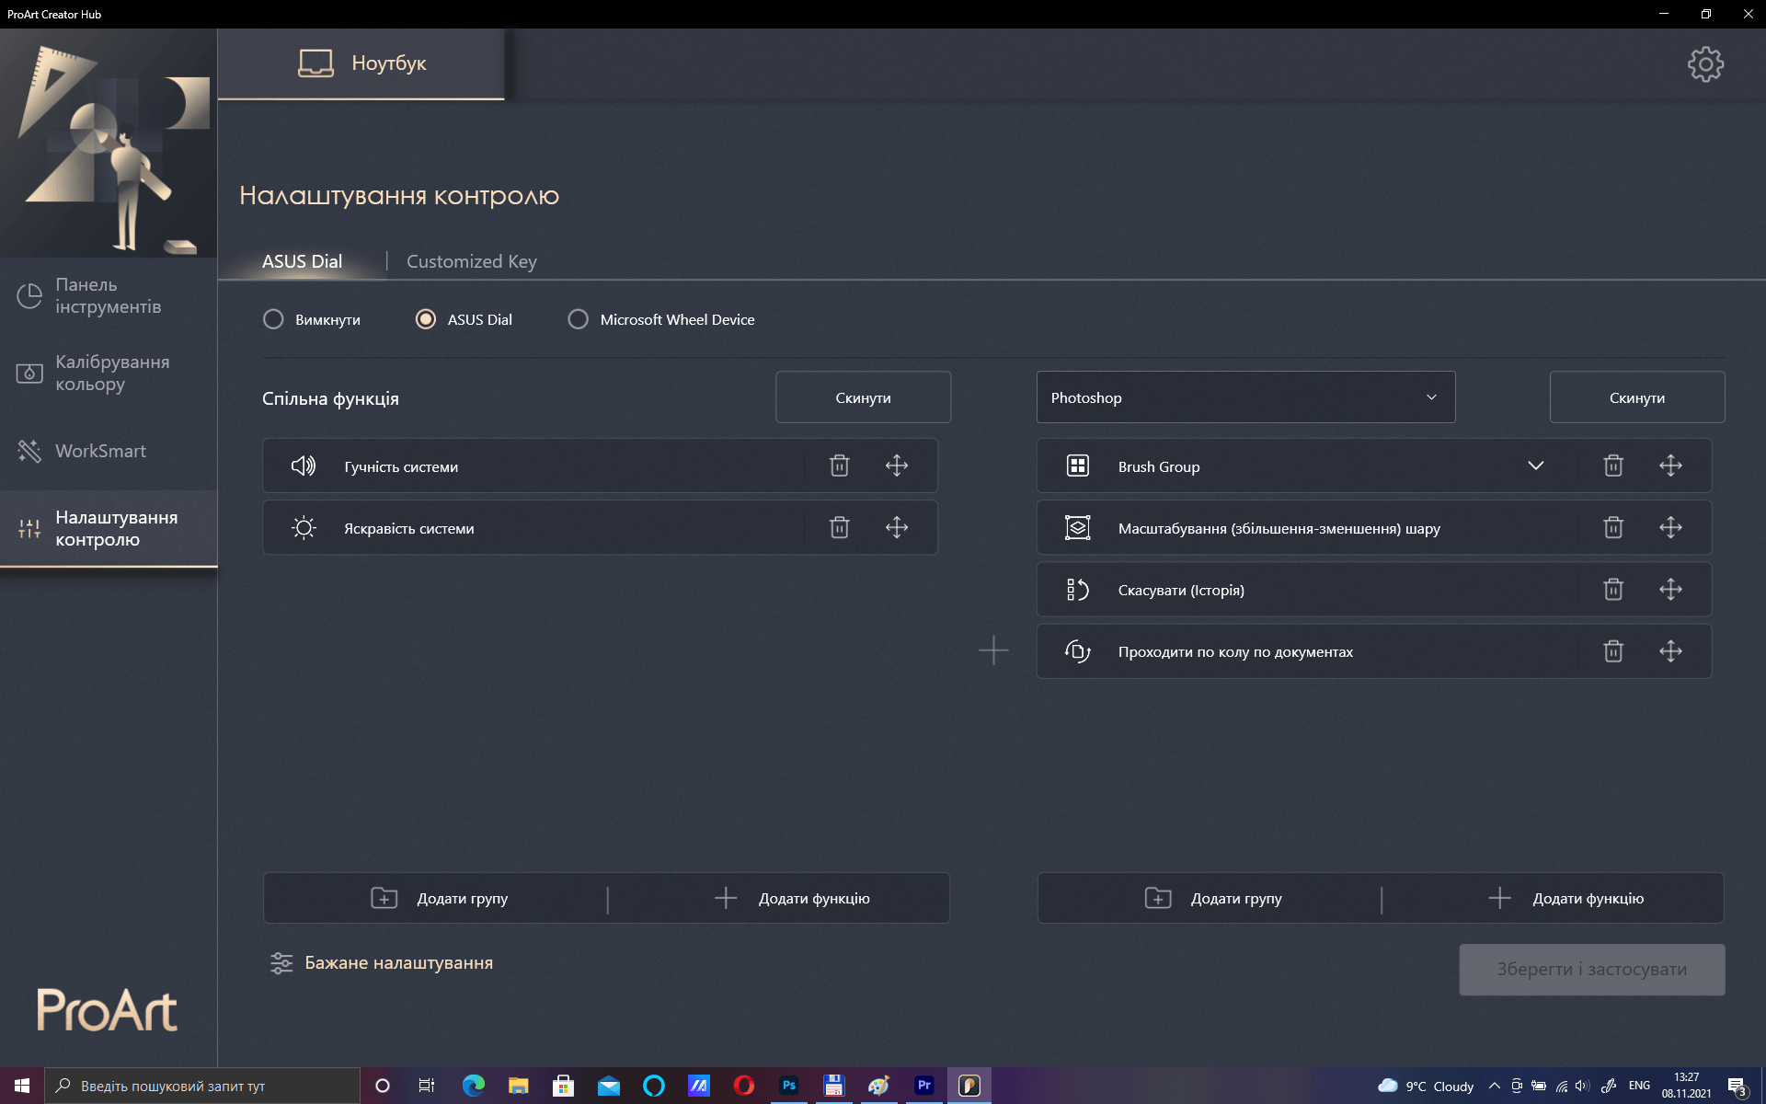Select the Вимкнути radio option

point(273,319)
